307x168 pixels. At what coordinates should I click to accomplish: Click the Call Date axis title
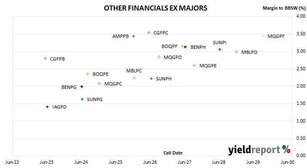click(173, 153)
